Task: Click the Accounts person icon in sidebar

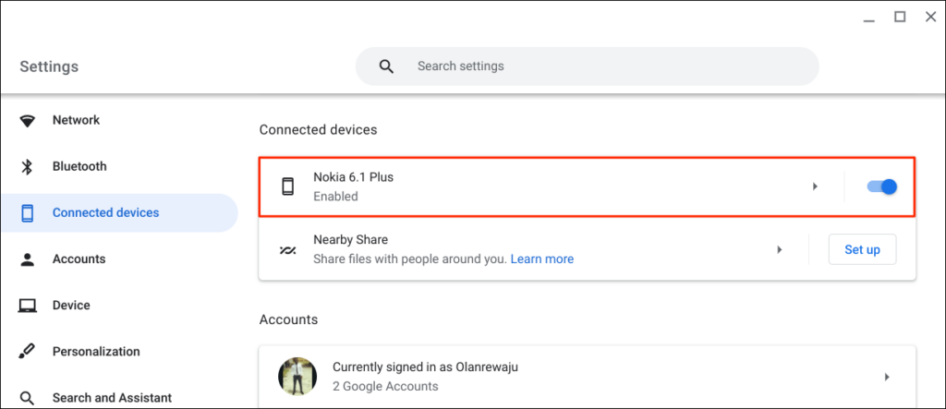Action: 28,259
